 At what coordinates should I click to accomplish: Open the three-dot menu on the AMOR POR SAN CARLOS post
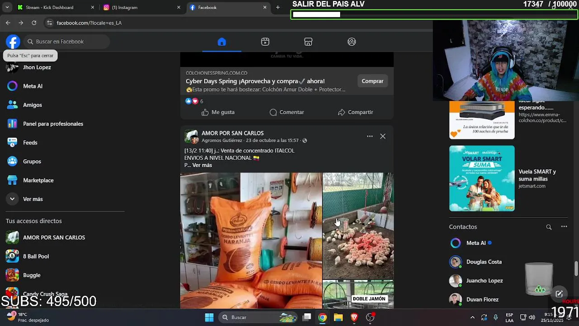click(370, 136)
